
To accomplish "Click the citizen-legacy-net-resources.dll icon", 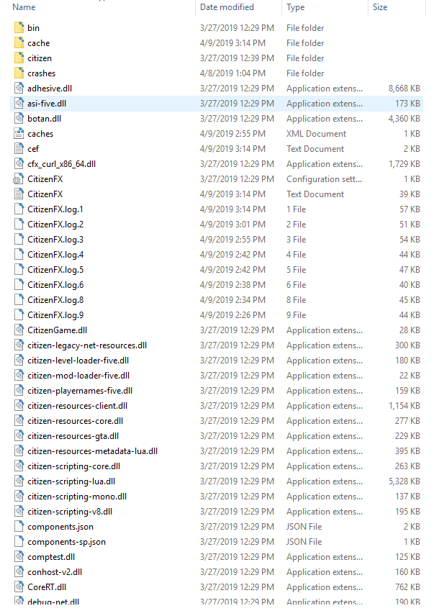I will pos(19,345).
